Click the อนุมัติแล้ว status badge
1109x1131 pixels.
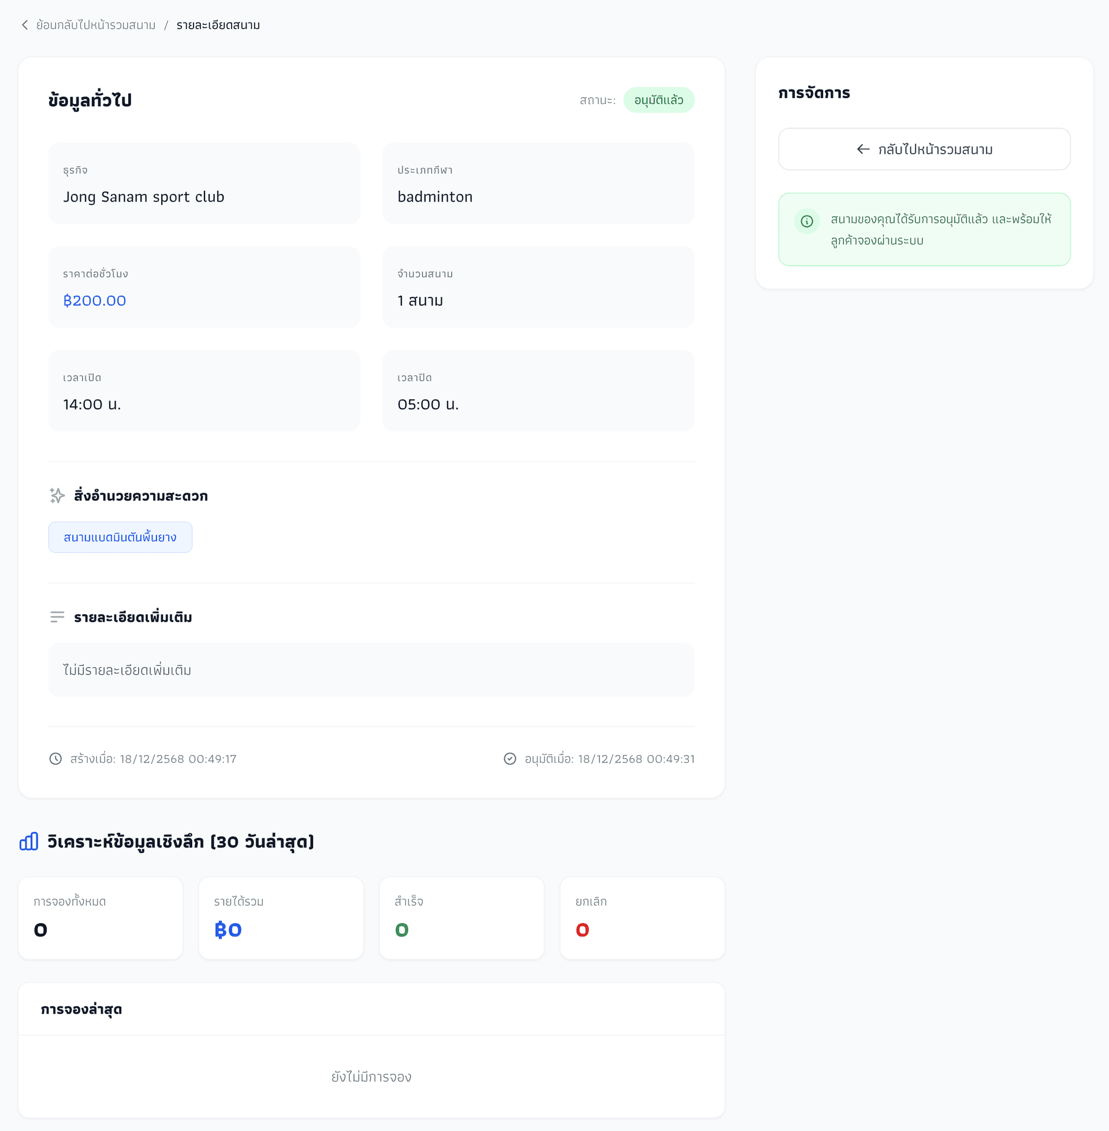pos(658,100)
